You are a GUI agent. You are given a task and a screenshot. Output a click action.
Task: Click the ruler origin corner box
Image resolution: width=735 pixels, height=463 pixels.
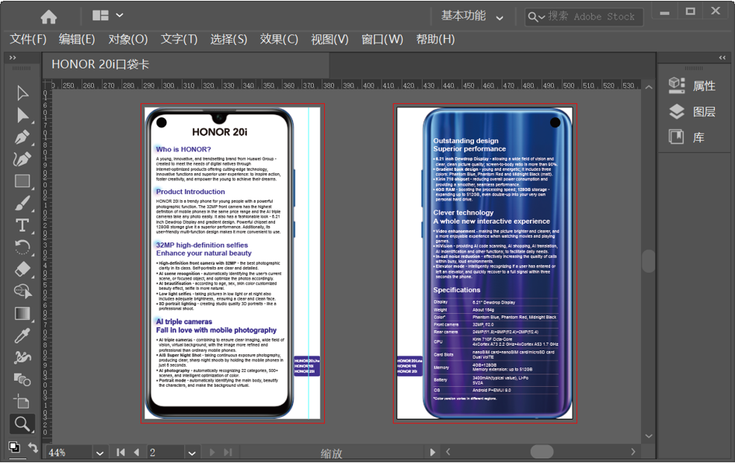[47, 85]
